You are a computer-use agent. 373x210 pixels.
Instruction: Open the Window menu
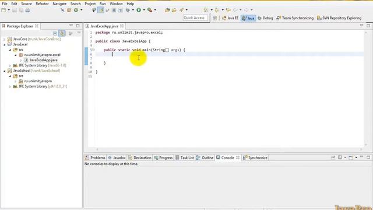[116, 4]
